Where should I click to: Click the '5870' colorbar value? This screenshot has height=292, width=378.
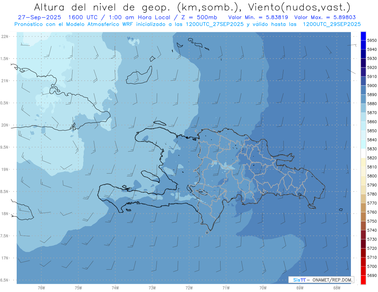click(372, 112)
